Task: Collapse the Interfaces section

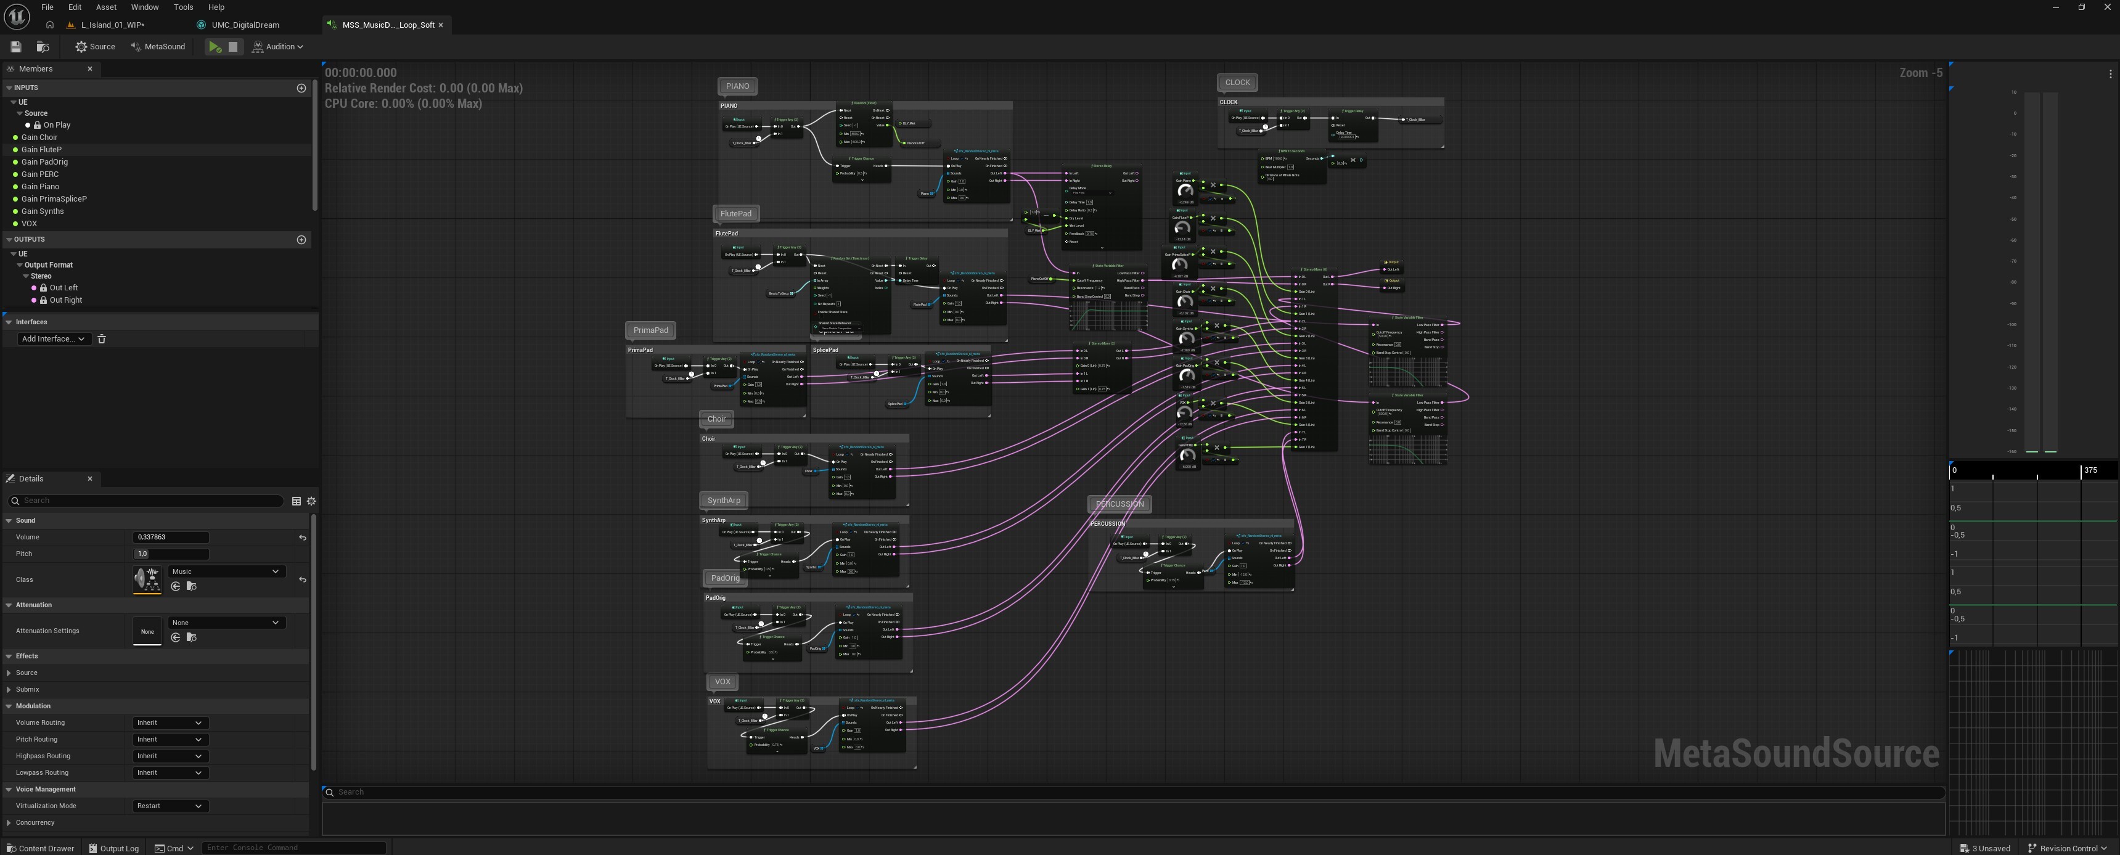Action: point(9,322)
